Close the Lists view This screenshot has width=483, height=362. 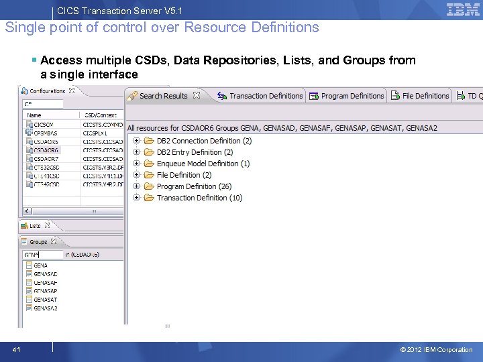[x=47, y=225]
